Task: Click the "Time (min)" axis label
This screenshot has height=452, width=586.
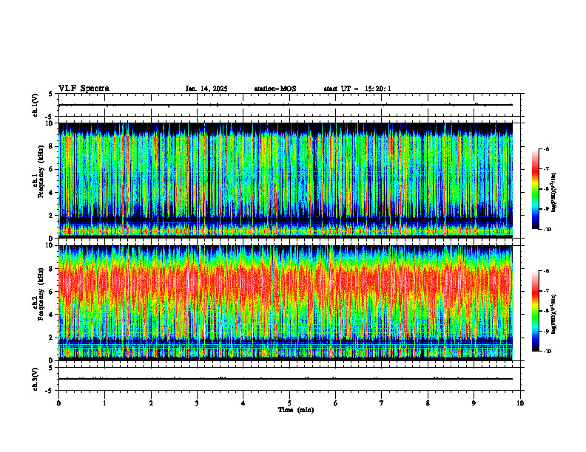Action: [x=296, y=410]
